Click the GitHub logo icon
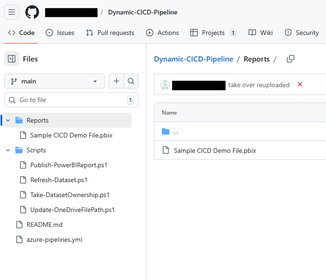Viewport: 326px width, 280px height. coord(32,12)
